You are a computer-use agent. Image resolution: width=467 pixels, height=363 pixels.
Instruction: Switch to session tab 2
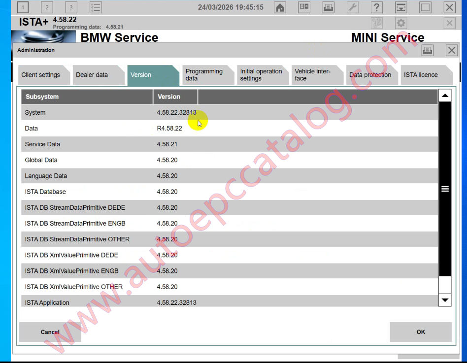pyautogui.click(x=47, y=7)
